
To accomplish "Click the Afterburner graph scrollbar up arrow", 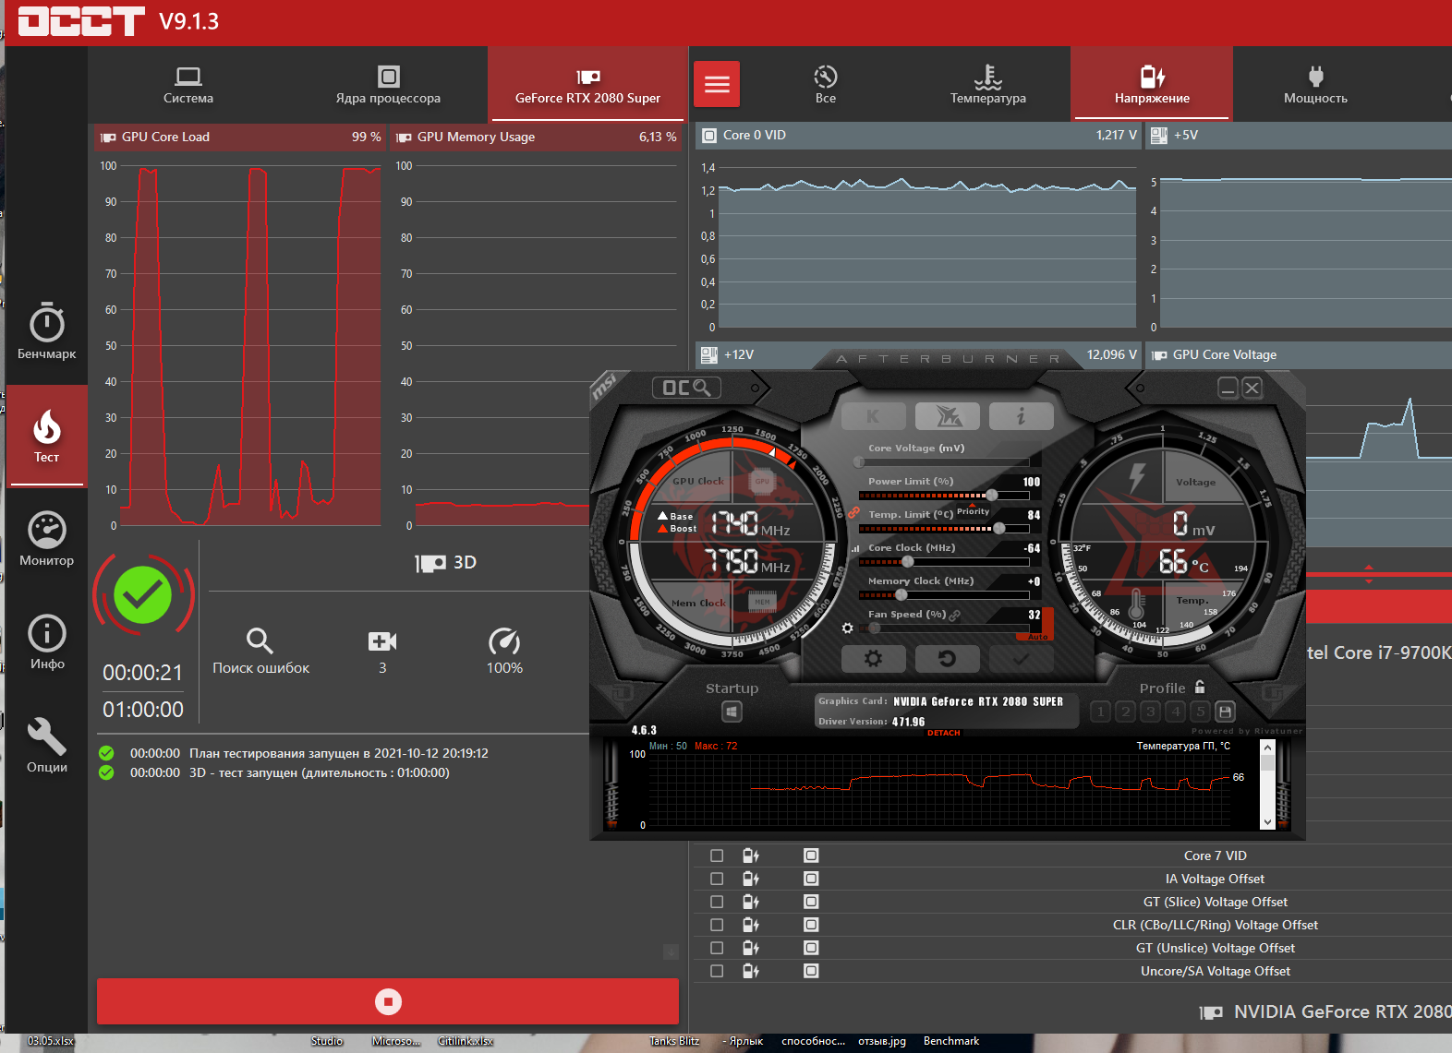I will (1267, 747).
